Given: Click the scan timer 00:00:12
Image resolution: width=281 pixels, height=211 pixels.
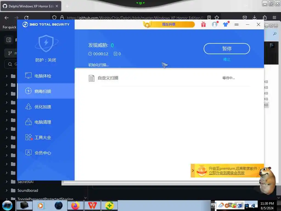Looking at the screenshot, I should click(x=98, y=54).
